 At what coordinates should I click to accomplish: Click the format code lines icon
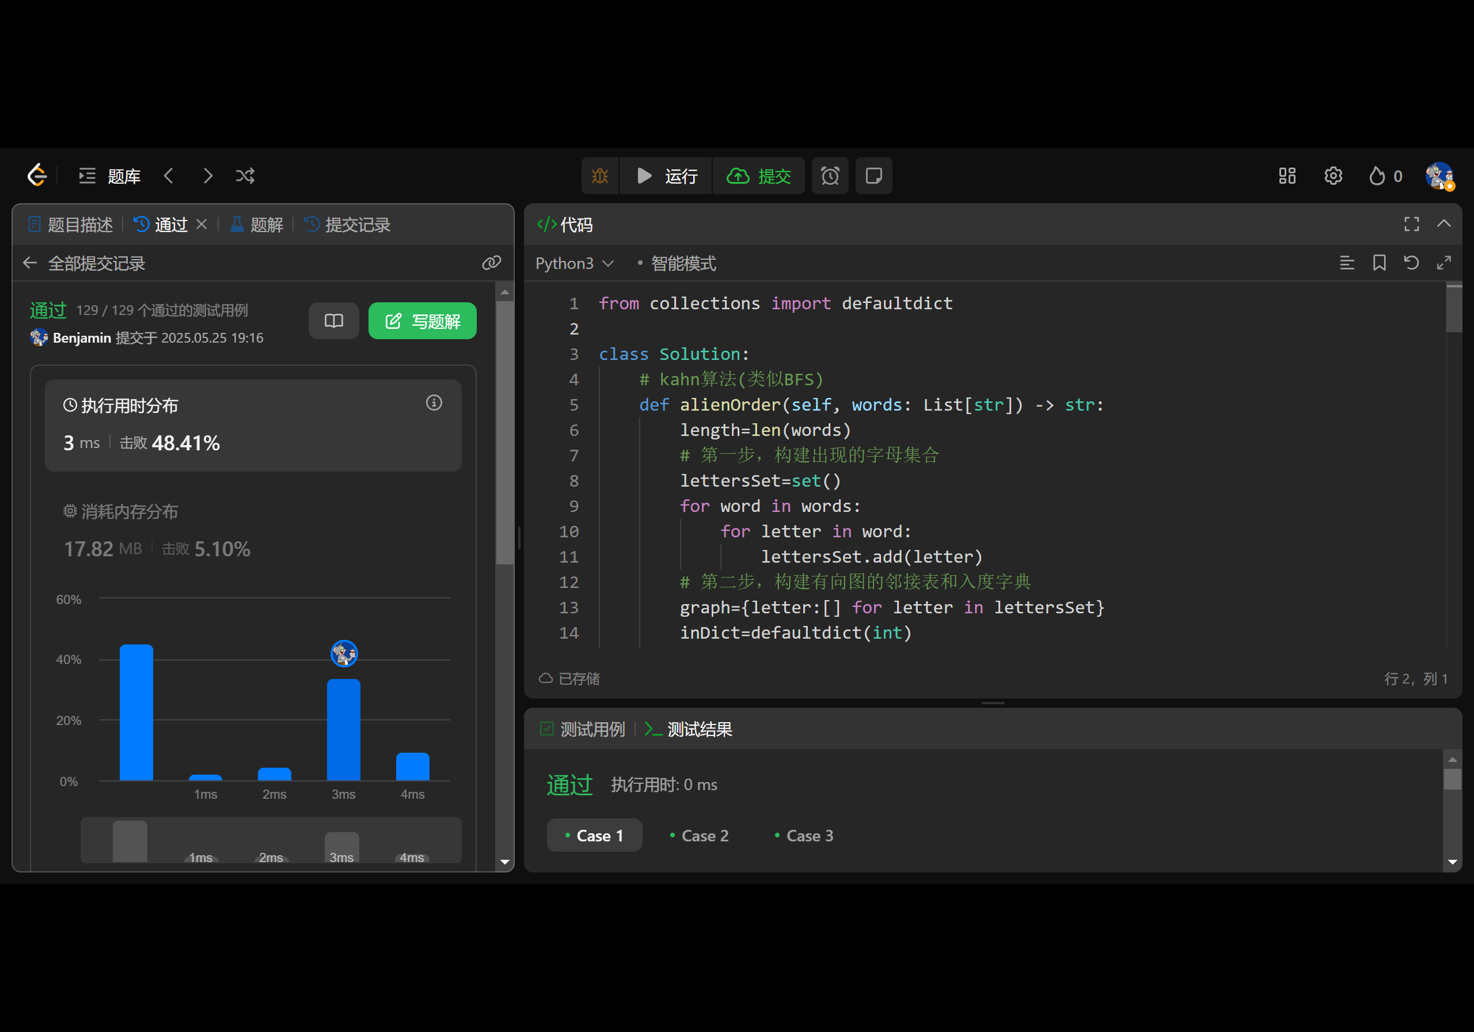coord(1347,263)
